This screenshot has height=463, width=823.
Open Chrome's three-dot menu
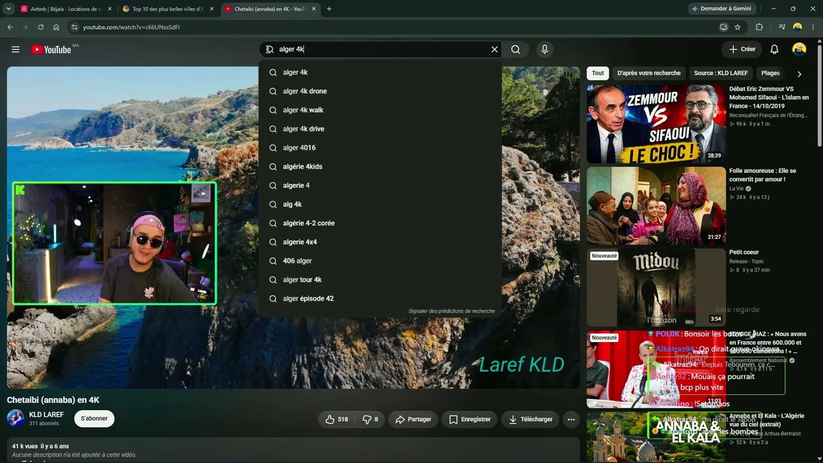pyautogui.click(x=813, y=27)
